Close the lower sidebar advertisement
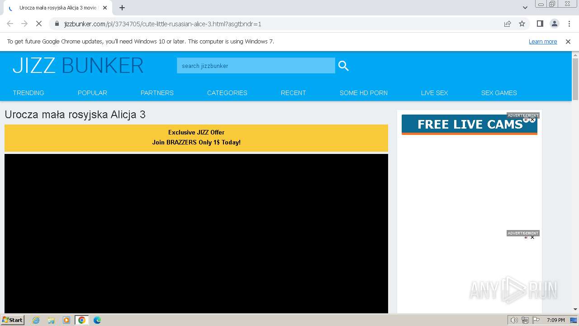This screenshot has width=579, height=326. (x=532, y=237)
